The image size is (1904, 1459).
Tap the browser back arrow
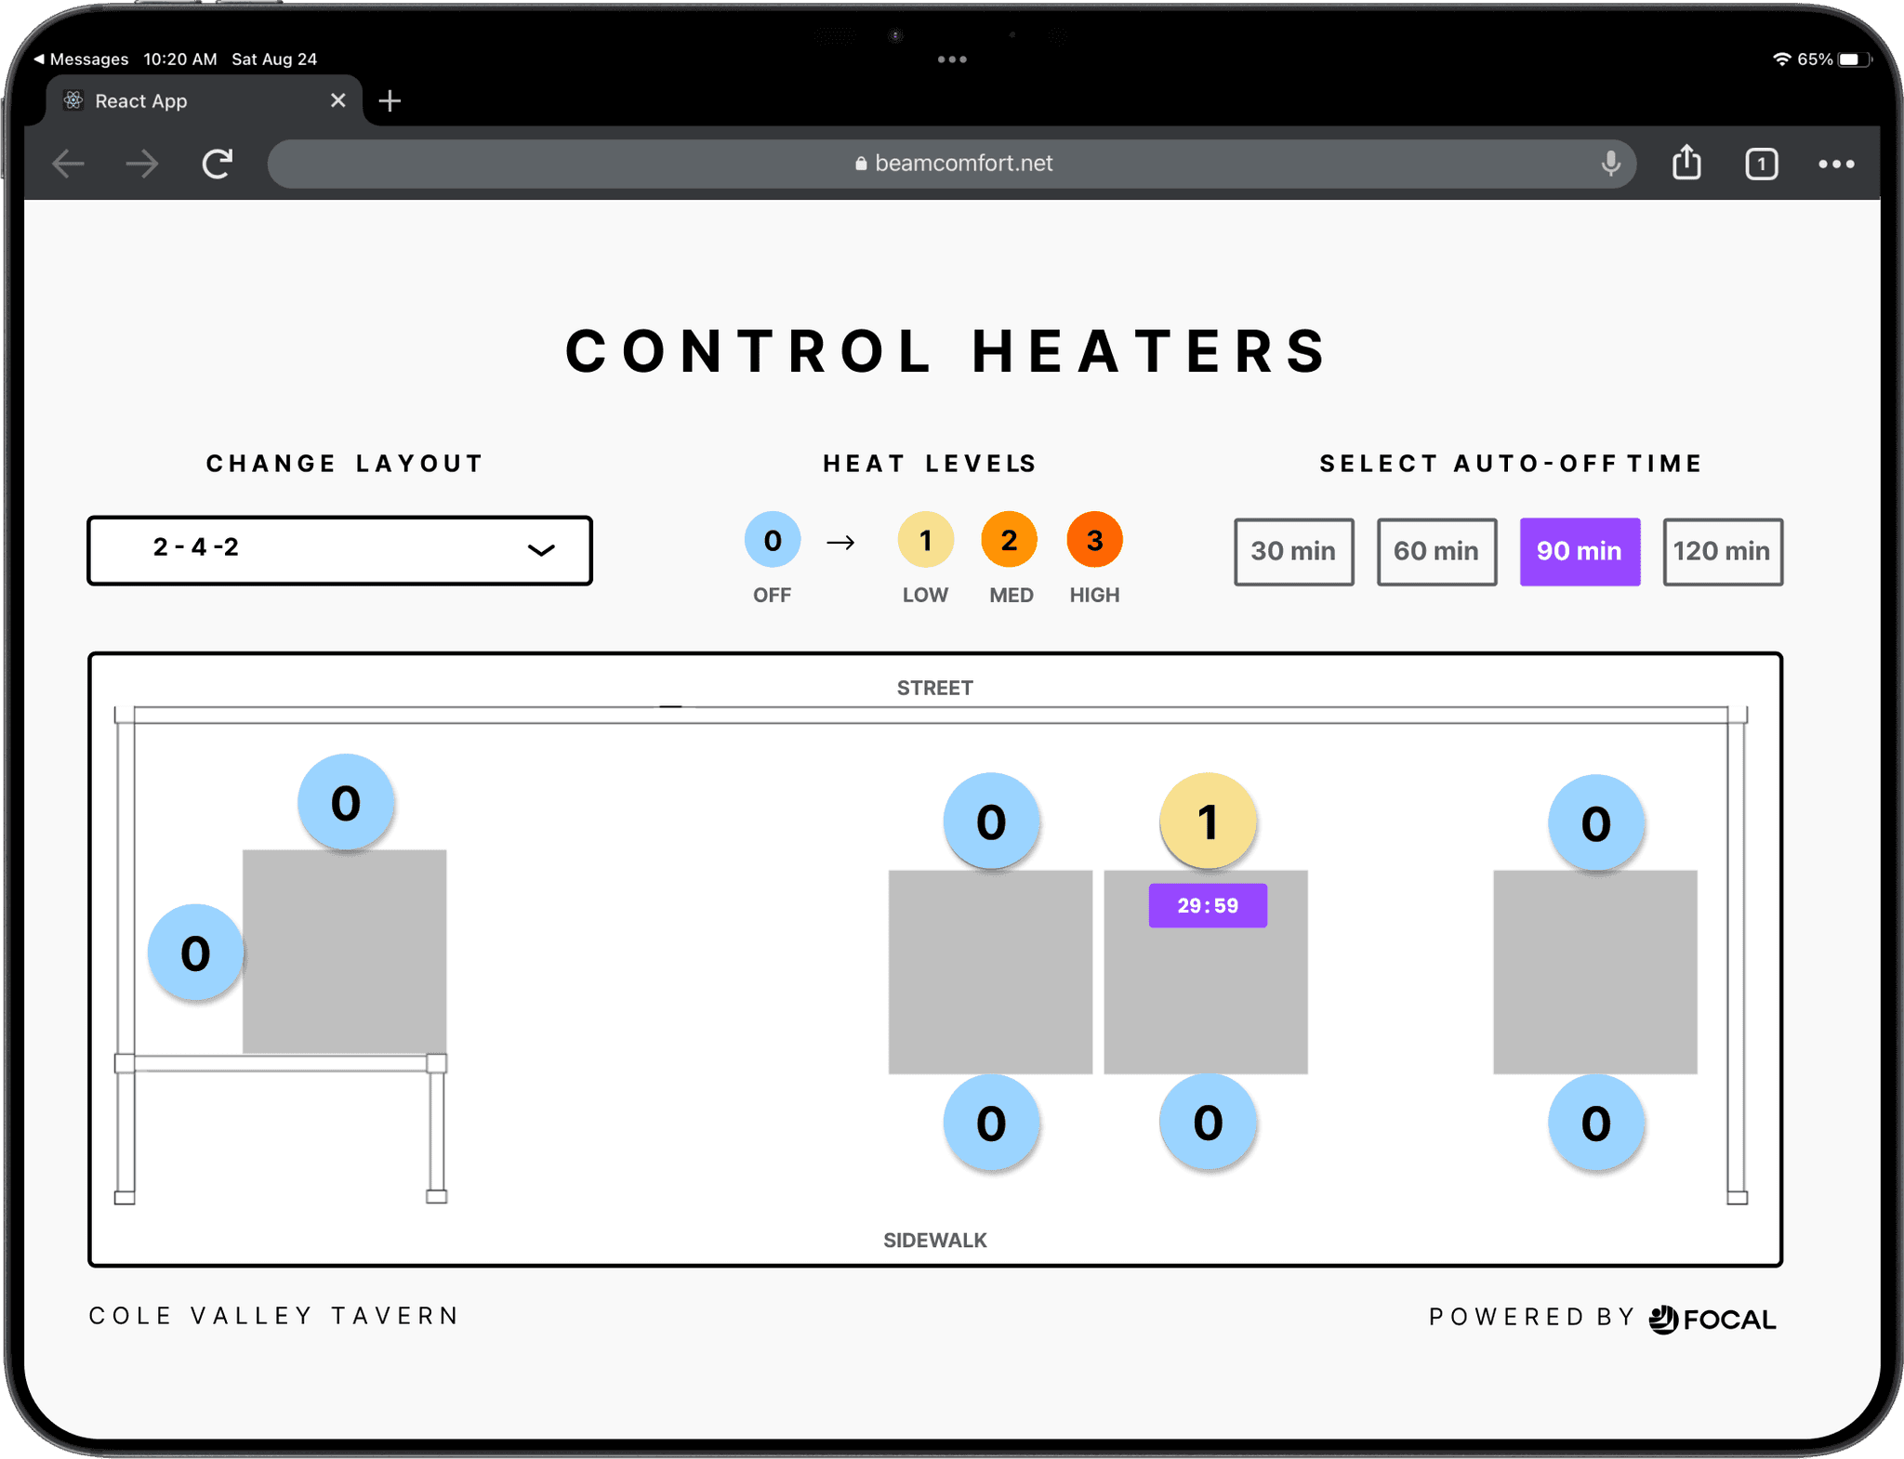(x=69, y=164)
